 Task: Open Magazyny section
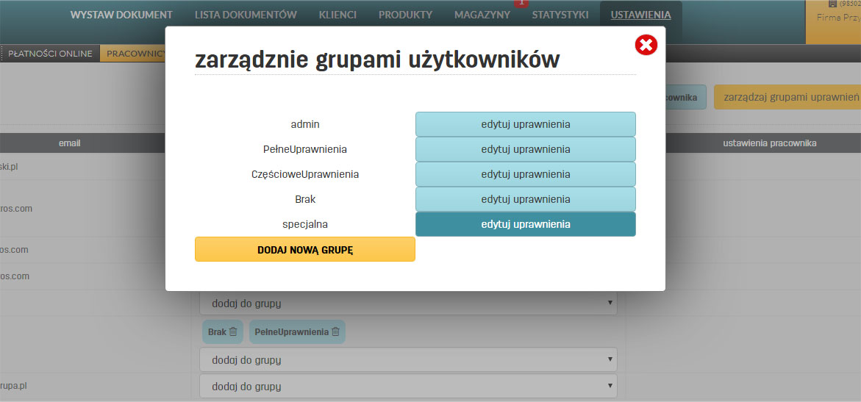(482, 15)
